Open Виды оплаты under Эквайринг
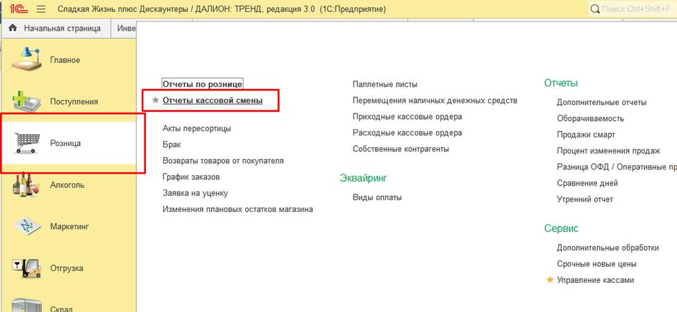 click(x=377, y=197)
